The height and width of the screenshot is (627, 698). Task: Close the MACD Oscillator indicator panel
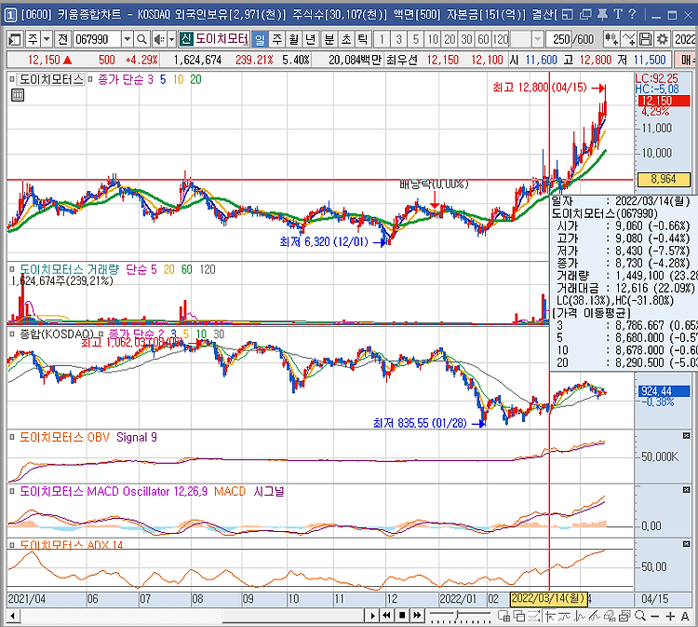click(x=686, y=490)
